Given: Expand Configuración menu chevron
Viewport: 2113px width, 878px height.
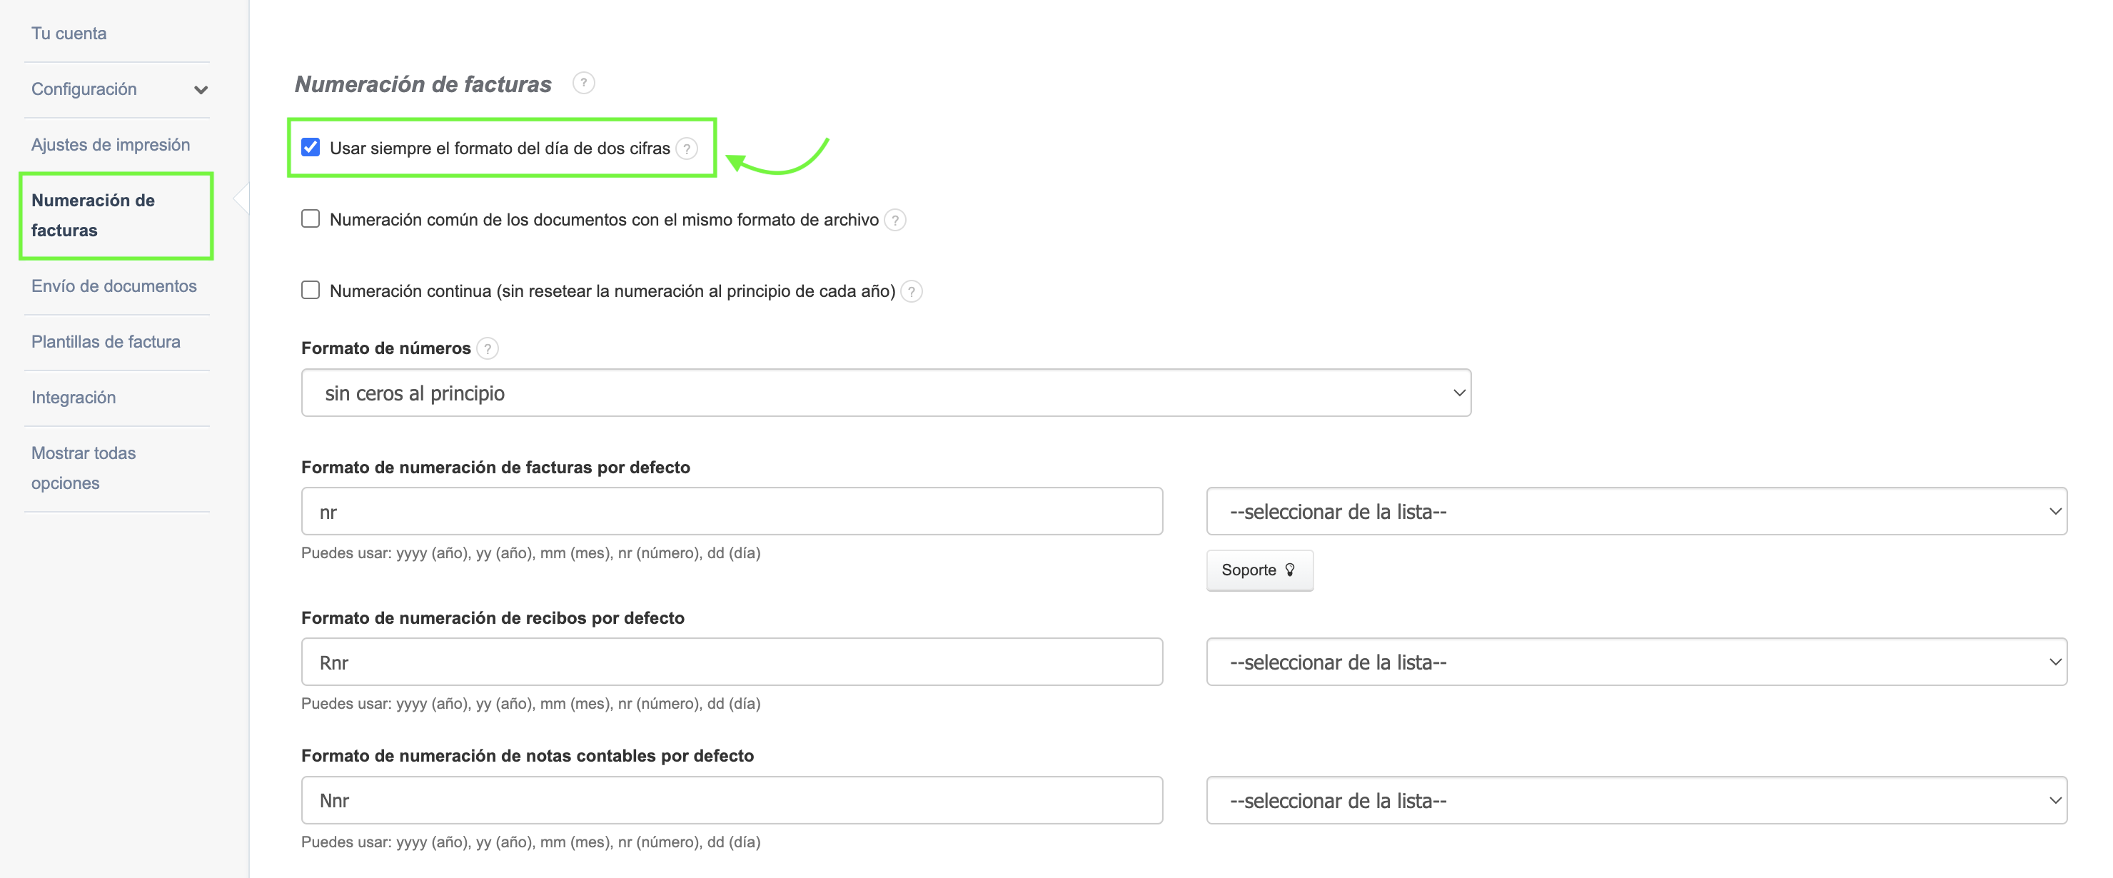Looking at the screenshot, I should 201,89.
